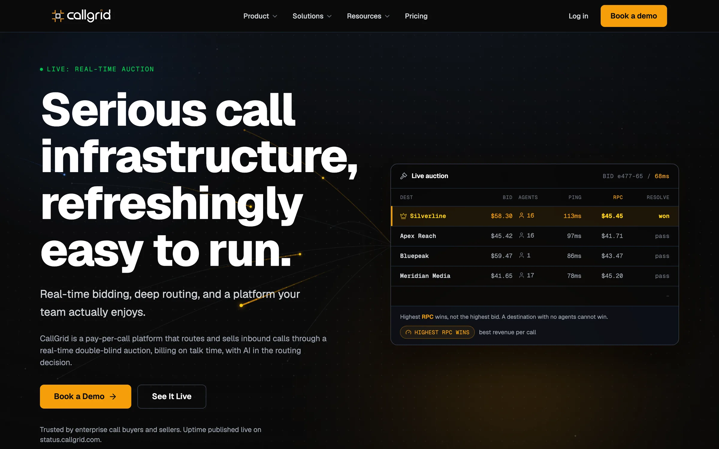Click the 68ms timer in auction header
The width and height of the screenshot is (719, 449).
(662, 176)
